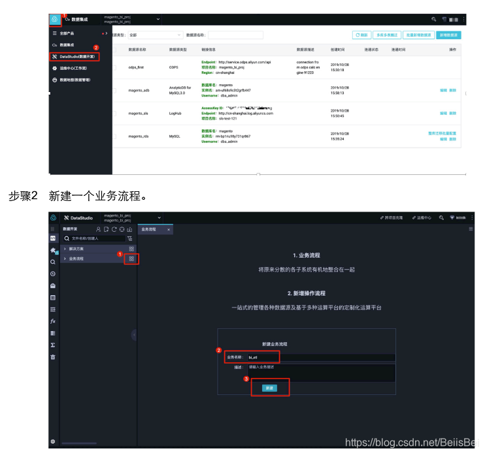Open the briefcase icon in left sidebar
The image size is (485, 455).
(53, 286)
